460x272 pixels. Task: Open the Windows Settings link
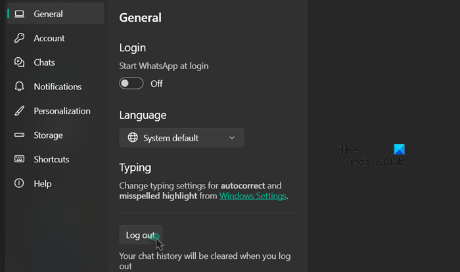pyautogui.click(x=253, y=196)
